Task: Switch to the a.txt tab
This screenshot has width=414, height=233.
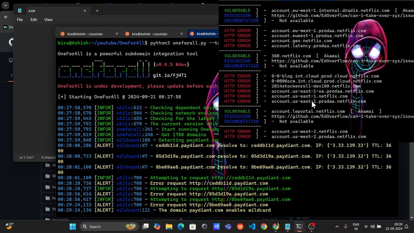Action: coord(32,11)
